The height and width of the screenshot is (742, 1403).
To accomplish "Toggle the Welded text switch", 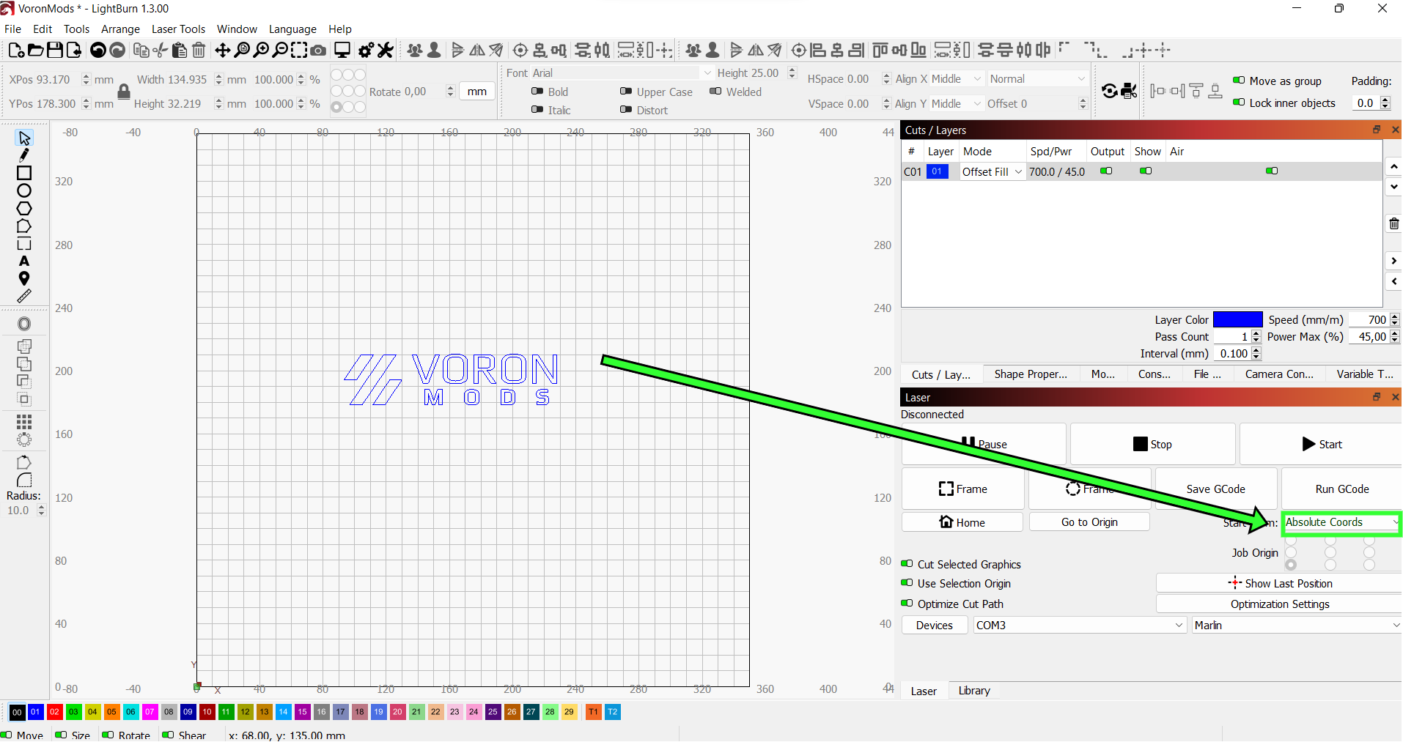I will click(715, 92).
